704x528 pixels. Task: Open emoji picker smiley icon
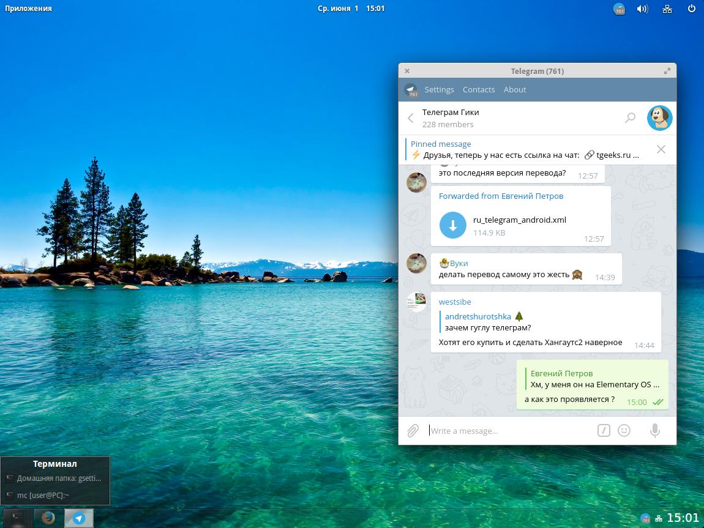[624, 431]
